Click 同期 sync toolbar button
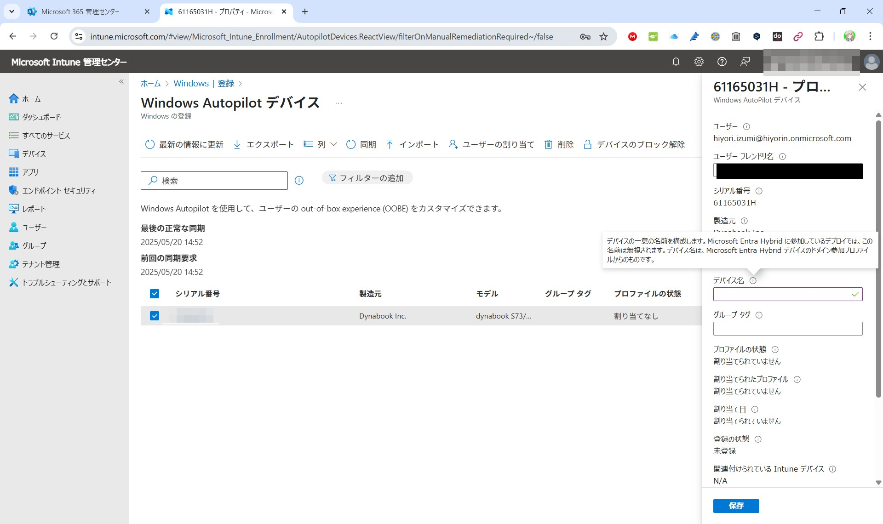The height and width of the screenshot is (524, 883). coord(361,144)
